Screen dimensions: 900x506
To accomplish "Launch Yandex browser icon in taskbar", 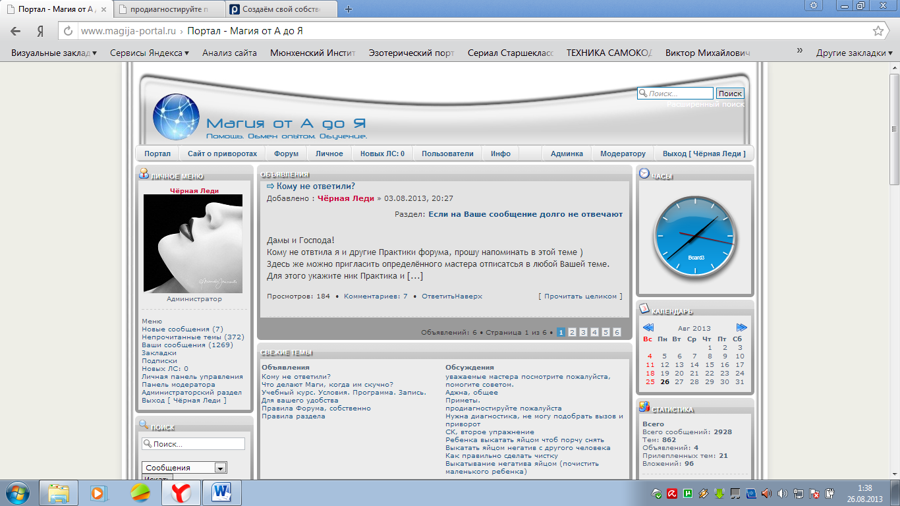I will click(x=181, y=492).
